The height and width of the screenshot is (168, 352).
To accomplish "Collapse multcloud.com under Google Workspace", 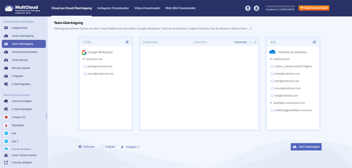I will (84, 59).
